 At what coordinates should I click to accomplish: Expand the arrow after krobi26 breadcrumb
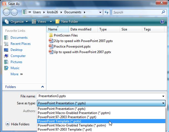pyautogui.click(x=61, y=12)
